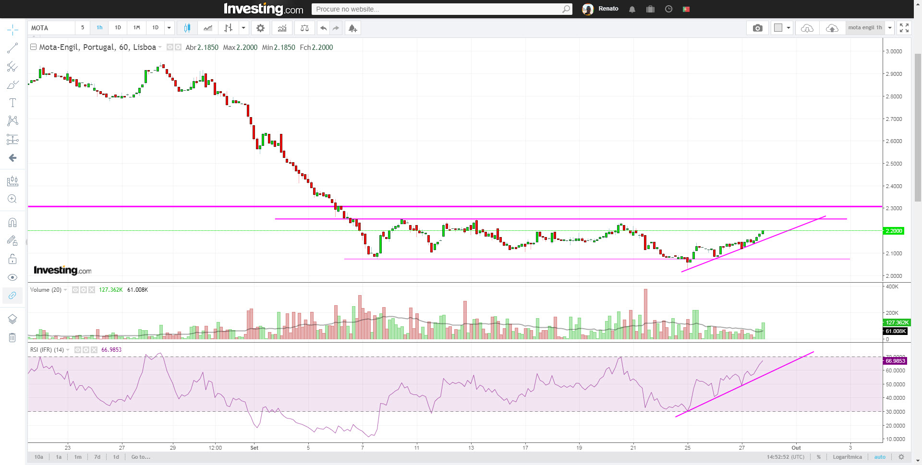Select the Text annotation tool
The width and height of the screenshot is (922, 465).
(x=12, y=103)
